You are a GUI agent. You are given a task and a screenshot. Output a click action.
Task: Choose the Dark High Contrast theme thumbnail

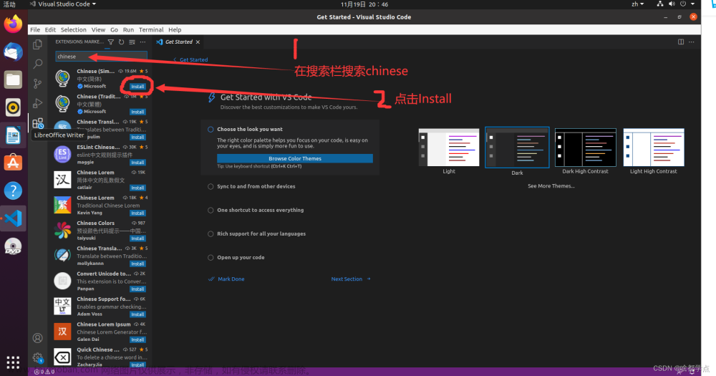(586, 147)
